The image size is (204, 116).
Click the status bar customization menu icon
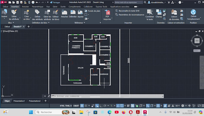pos(203,106)
